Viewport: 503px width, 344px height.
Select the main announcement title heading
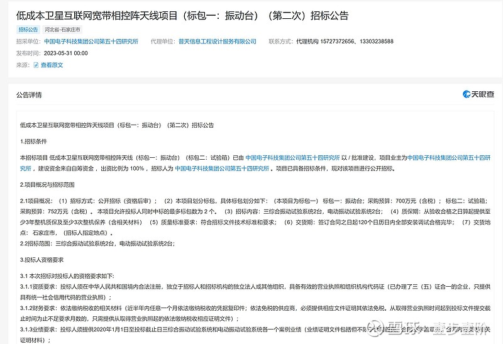pos(182,15)
